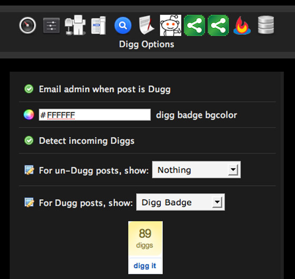This screenshot has width=295, height=279.
Task: Click the first green share icon
Action: point(194,25)
